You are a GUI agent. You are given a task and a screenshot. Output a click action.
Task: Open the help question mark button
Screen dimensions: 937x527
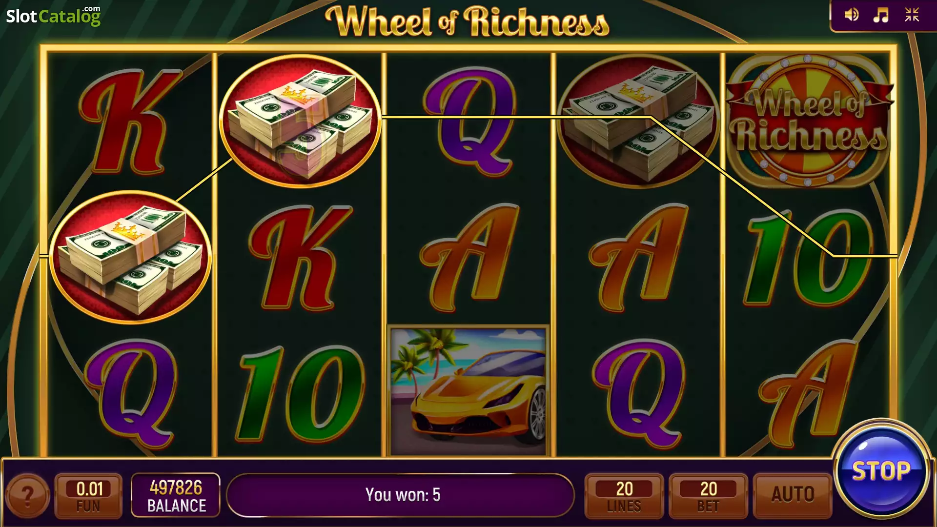pos(28,496)
